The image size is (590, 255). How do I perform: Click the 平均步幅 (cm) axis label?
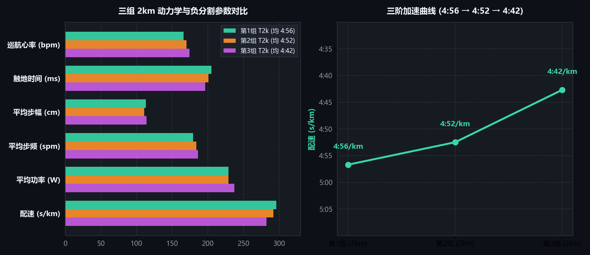click(37, 112)
